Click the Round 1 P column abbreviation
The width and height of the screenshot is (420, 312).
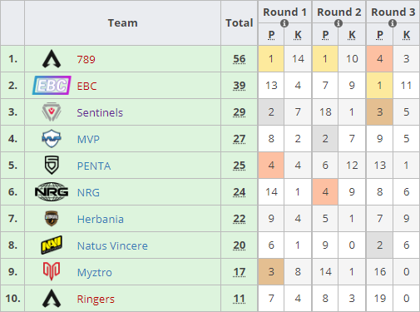pyautogui.click(x=271, y=35)
